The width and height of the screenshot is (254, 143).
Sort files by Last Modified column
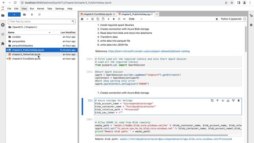pos(65,33)
